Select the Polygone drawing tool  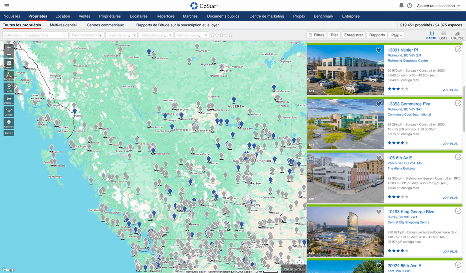tap(9, 76)
